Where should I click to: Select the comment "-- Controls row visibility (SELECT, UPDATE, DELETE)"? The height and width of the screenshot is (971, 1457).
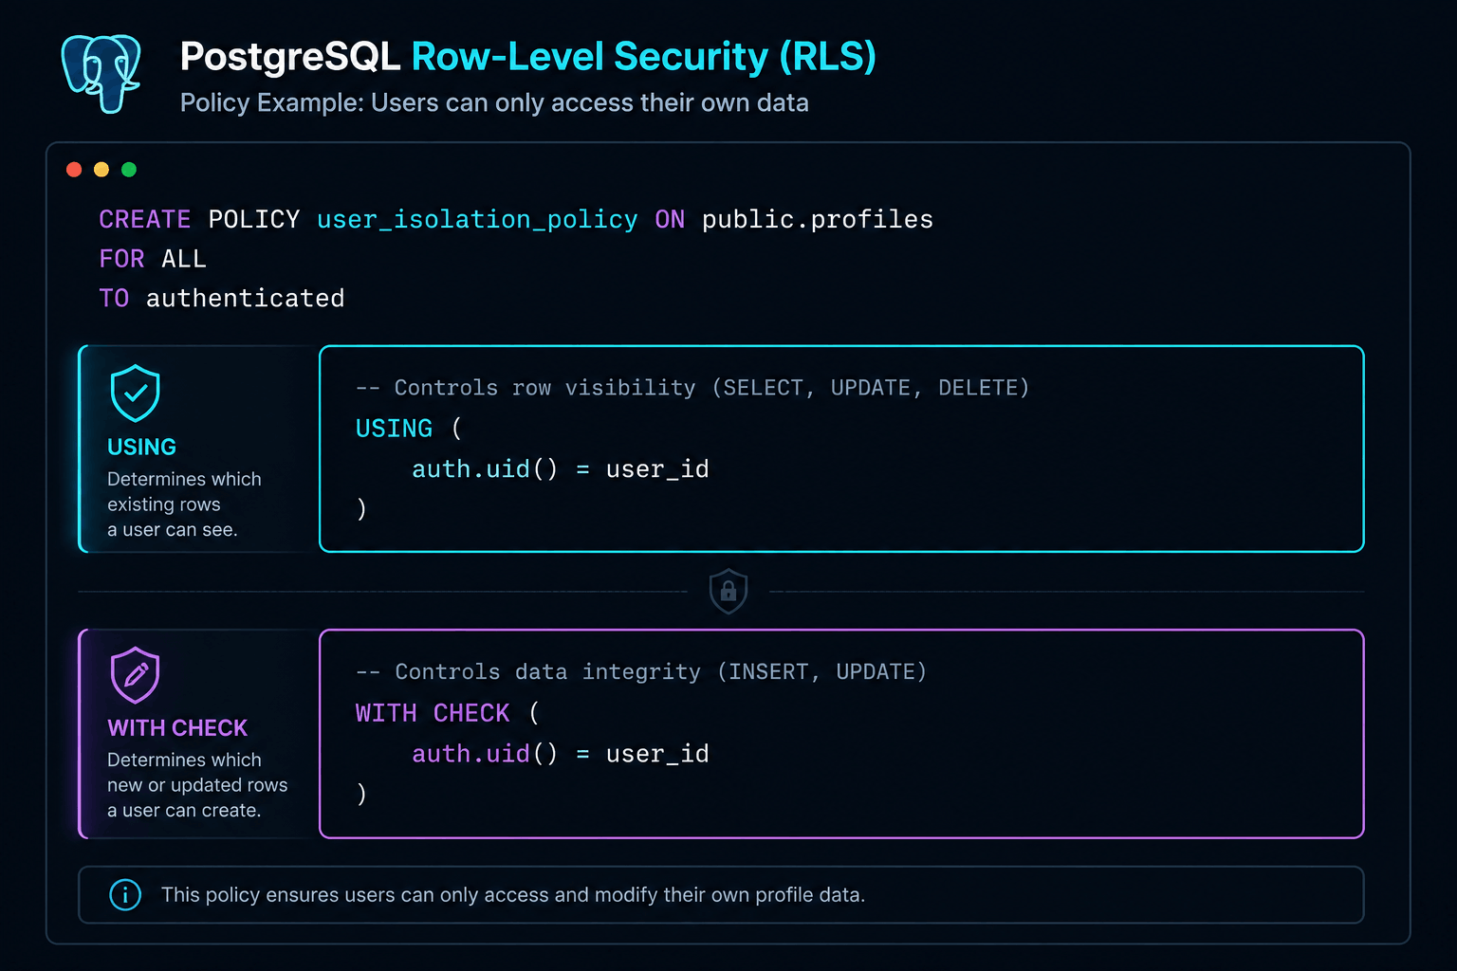[692, 388]
